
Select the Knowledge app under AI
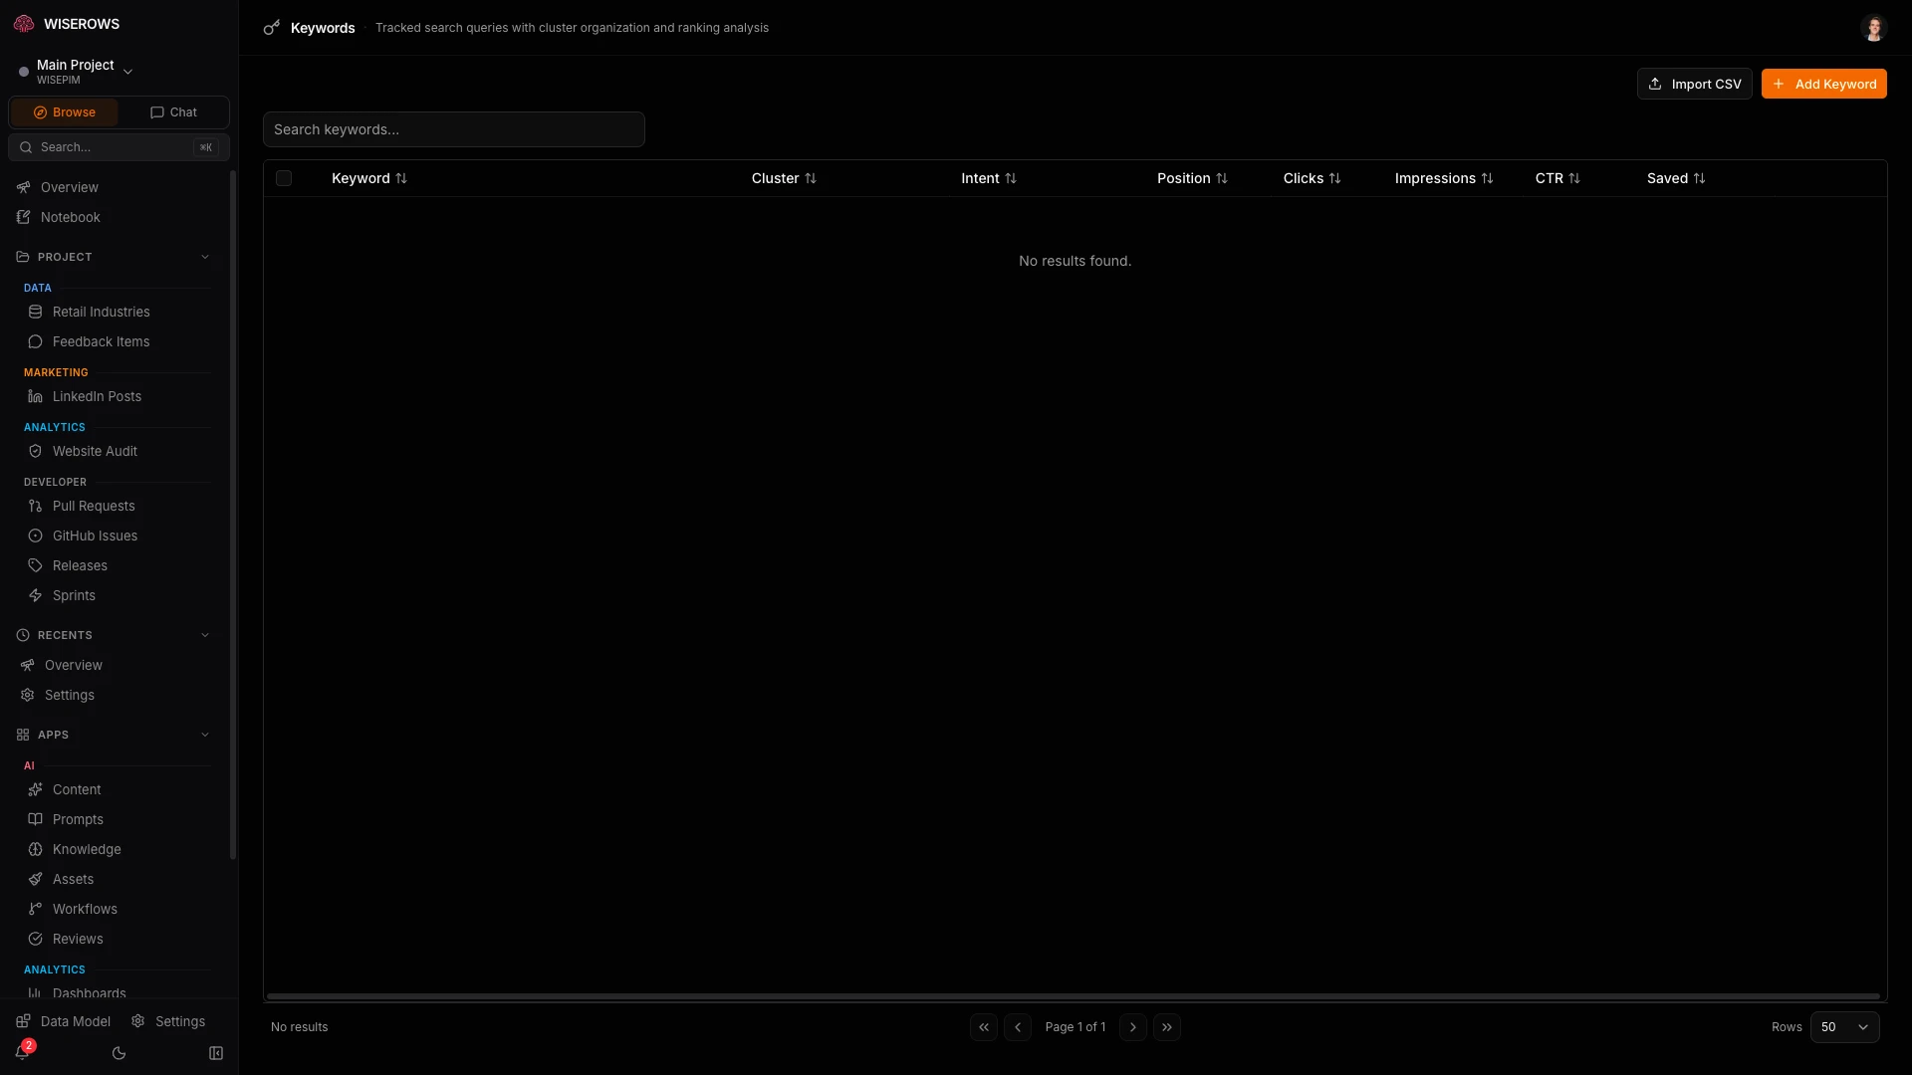(x=87, y=849)
